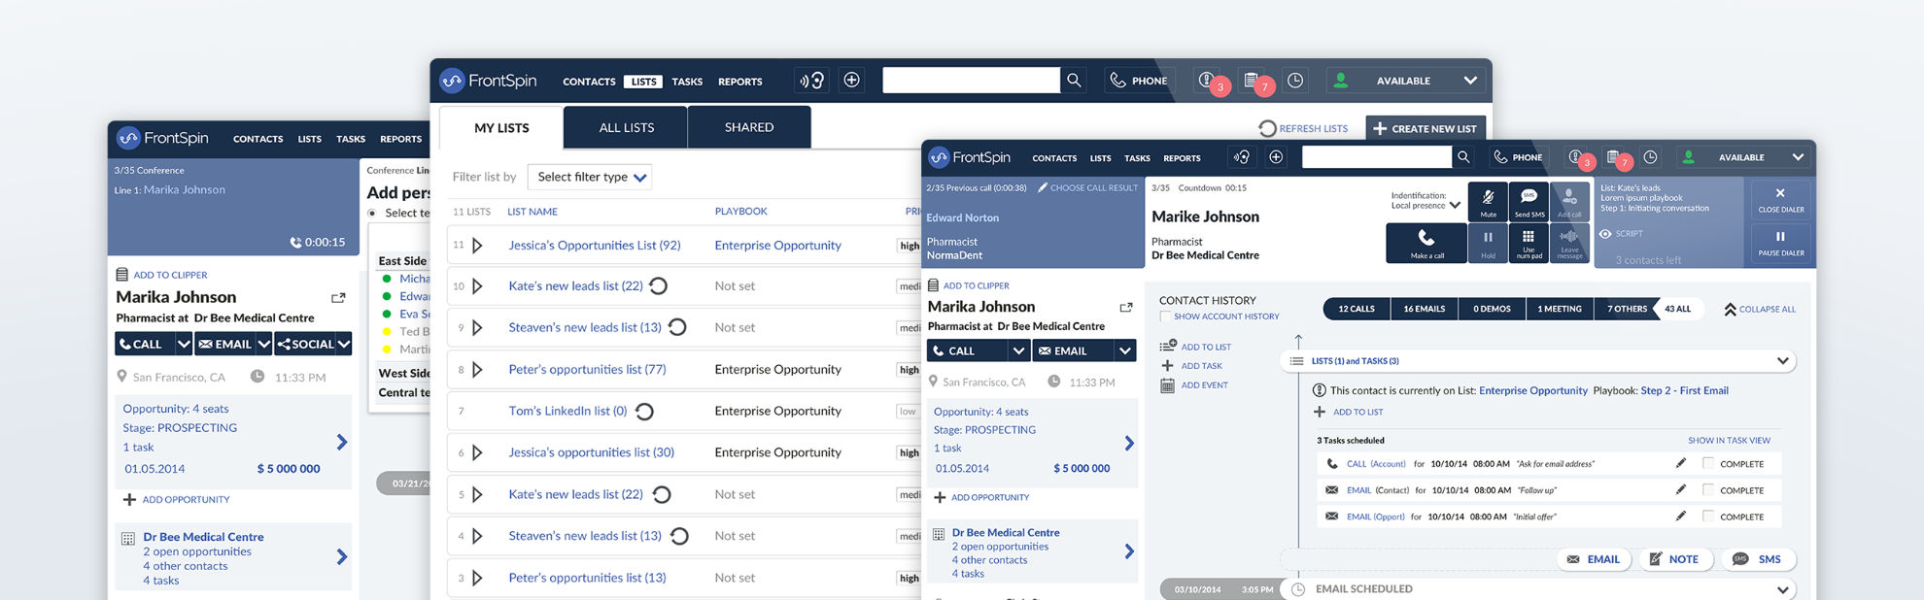Viewport: 1924px width, 600px height.
Task: Expand opportunity chevron in left window
Action: point(341,442)
